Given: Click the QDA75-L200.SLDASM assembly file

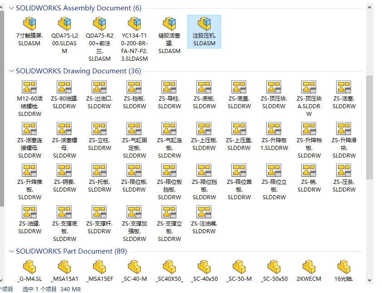Looking at the screenshot, I should 64,24.
